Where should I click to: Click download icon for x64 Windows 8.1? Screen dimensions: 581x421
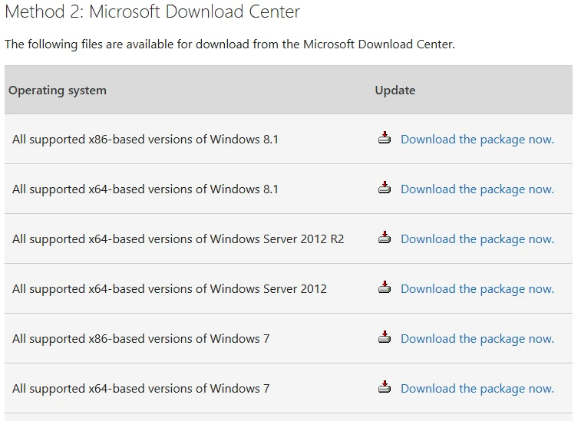pyautogui.click(x=385, y=188)
